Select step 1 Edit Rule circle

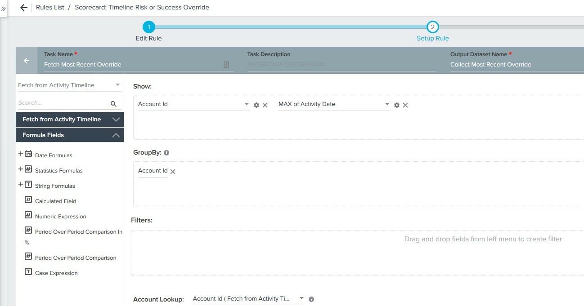[148, 27]
